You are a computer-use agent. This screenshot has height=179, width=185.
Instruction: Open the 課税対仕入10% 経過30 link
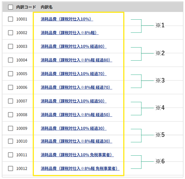[x=74, y=128]
